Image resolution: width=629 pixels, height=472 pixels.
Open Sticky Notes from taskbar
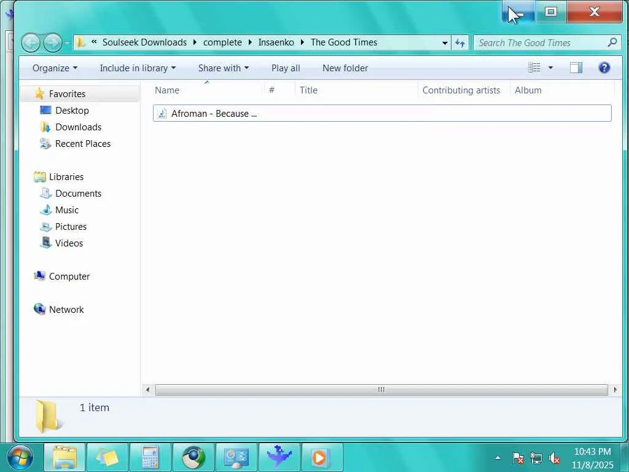pyautogui.click(x=107, y=457)
